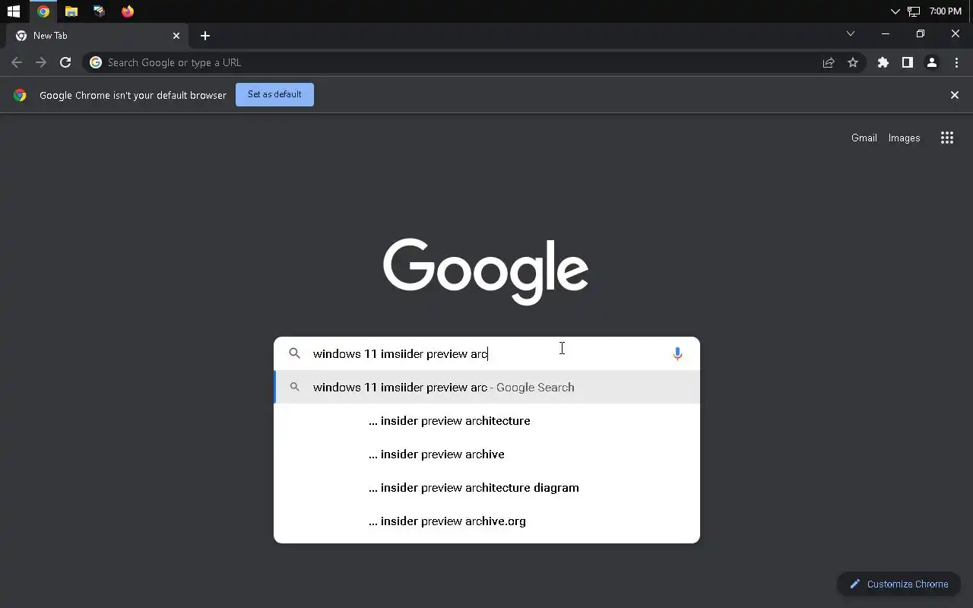Open the Chrome profile avatar menu

(932, 62)
